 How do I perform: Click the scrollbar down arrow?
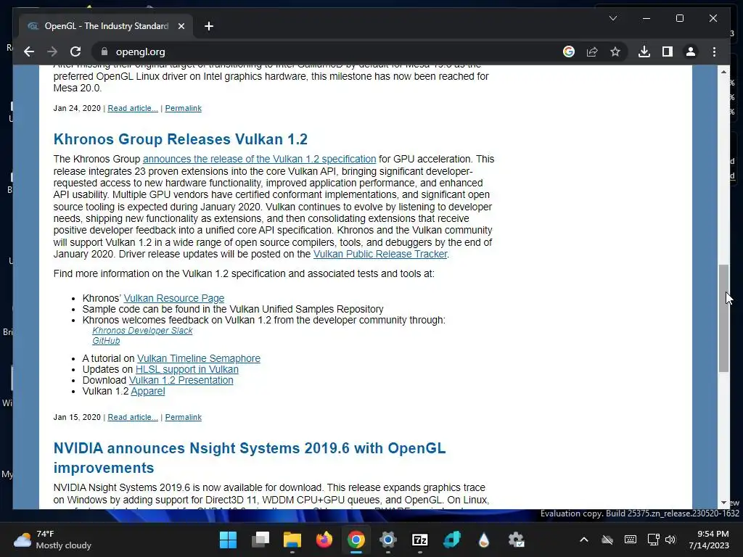[723, 503]
